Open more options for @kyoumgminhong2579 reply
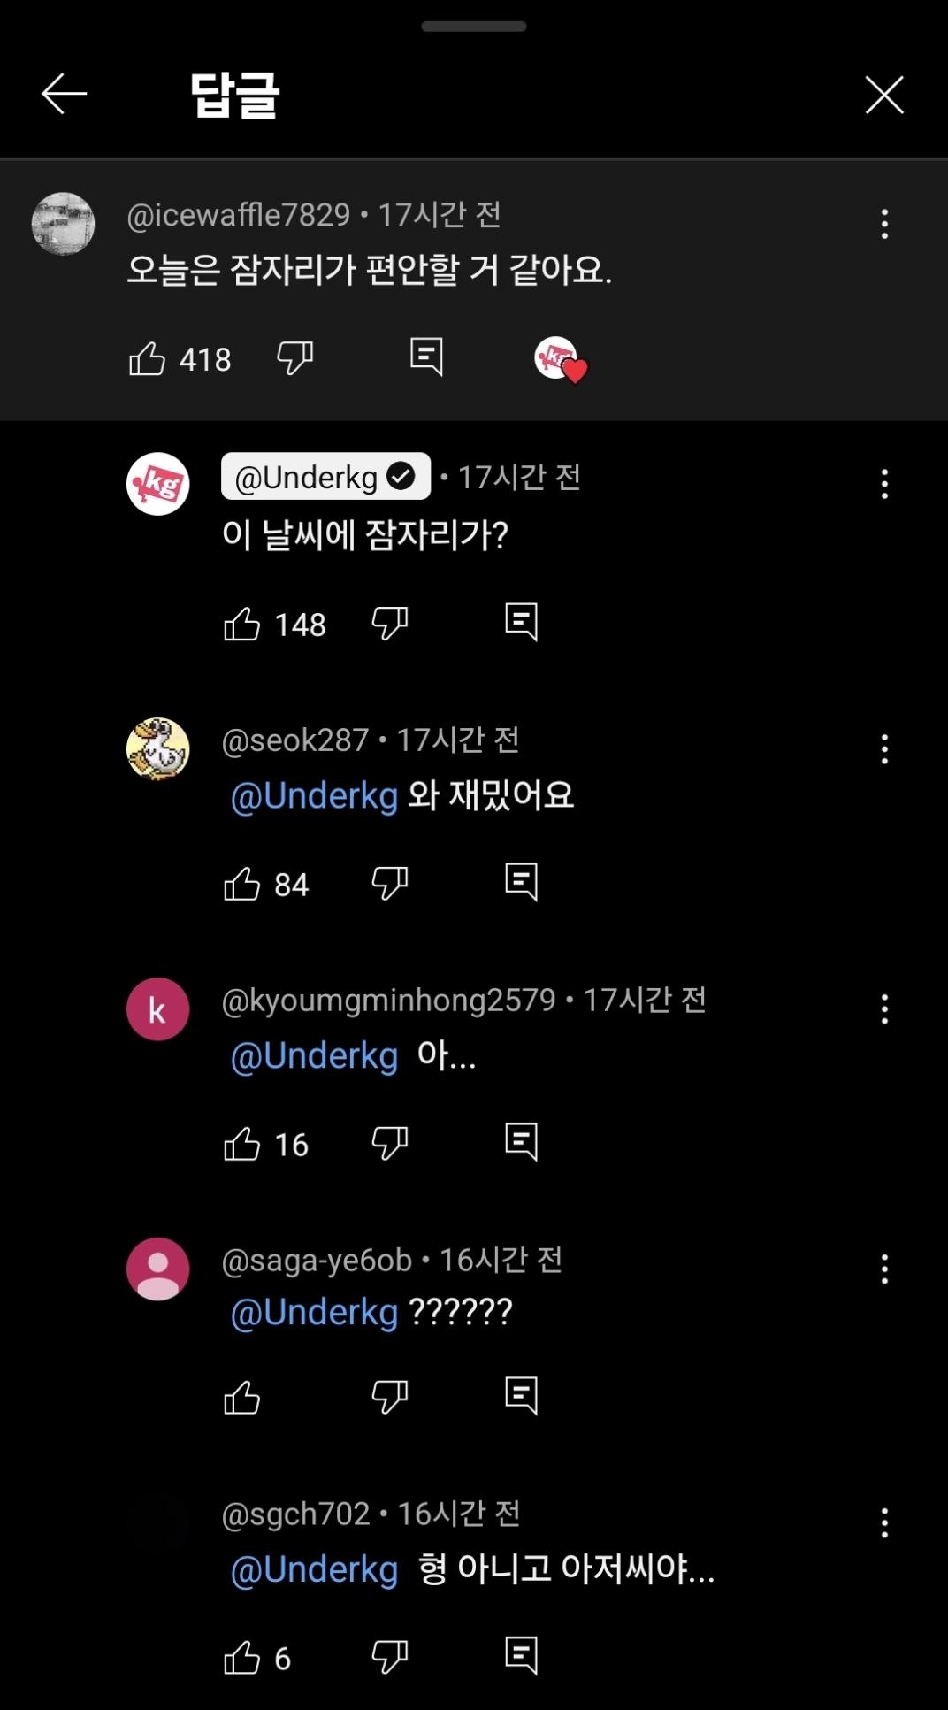 pyautogui.click(x=884, y=1009)
